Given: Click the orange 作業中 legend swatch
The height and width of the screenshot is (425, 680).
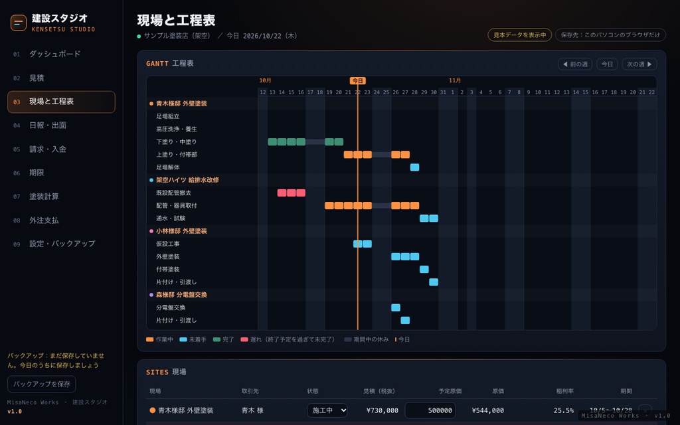Looking at the screenshot, I should [150, 339].
